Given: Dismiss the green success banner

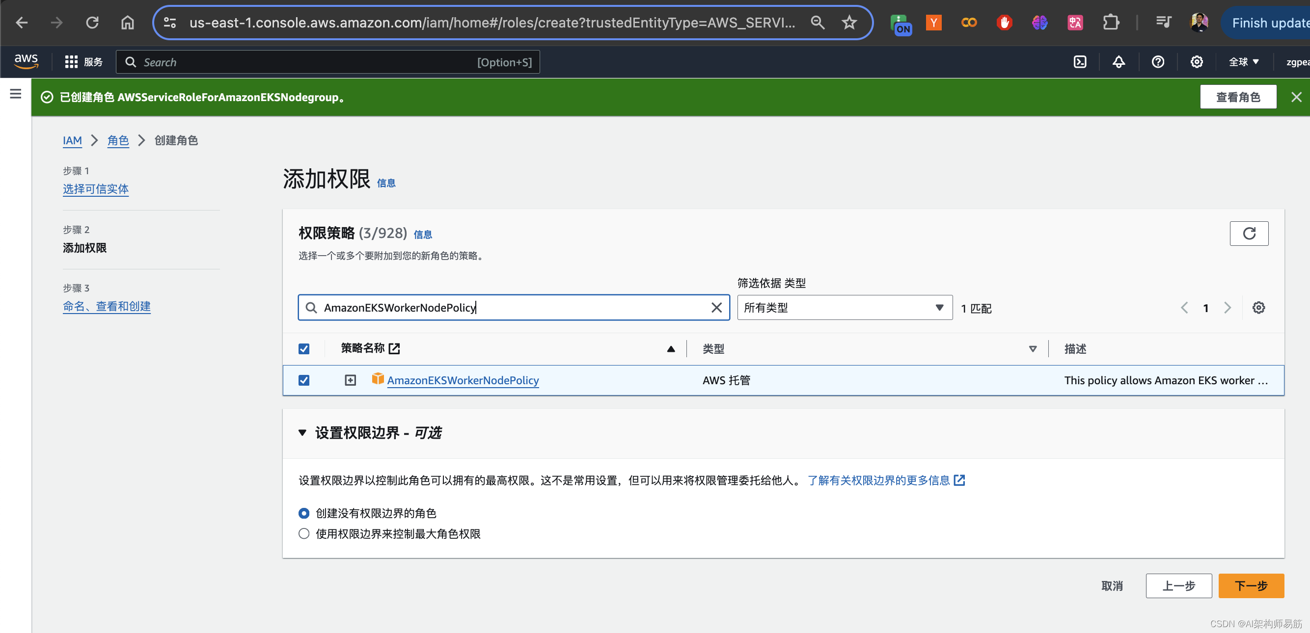Looking at the screenshot, I should pos(1296,97).
